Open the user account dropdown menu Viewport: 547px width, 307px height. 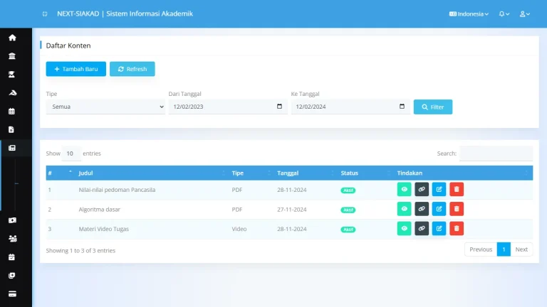pyautogui.click(x=525, y=14)
